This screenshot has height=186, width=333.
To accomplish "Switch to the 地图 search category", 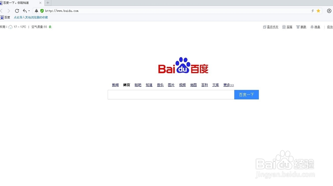I will pos(193,85).
